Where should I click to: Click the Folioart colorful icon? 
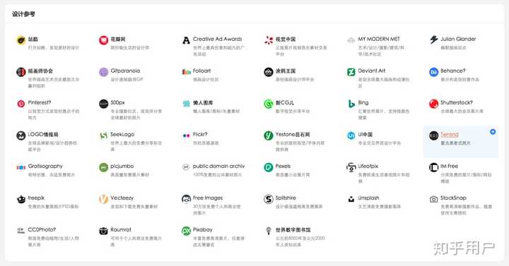(187, 72)
